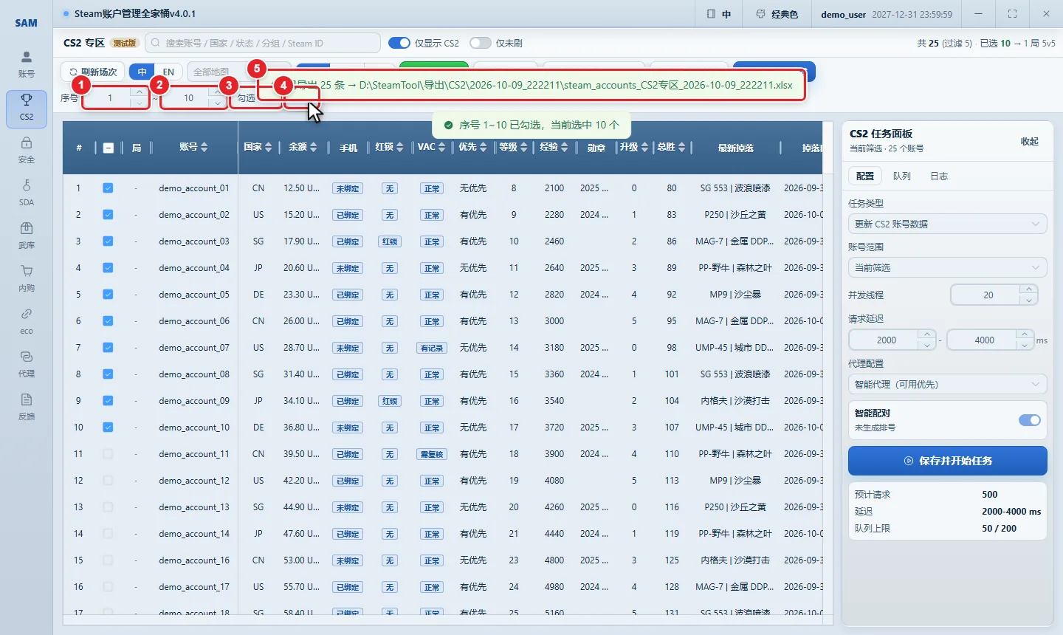This screenshot has width=1063, height=635.
Task: Click the 刷新场次 button
Action: (94, 72)
